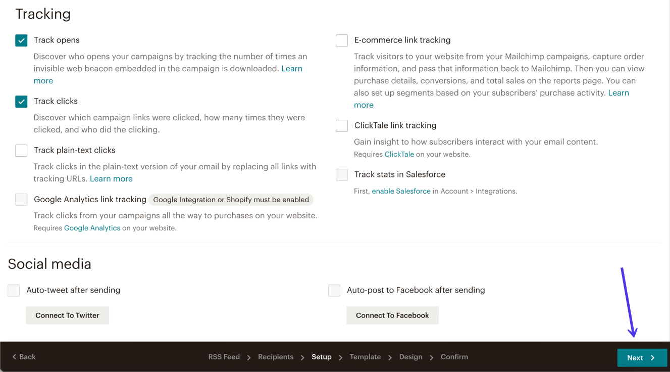The image size is (670, 372).
Task: Switch to the Template step
Action: (365, 357)
